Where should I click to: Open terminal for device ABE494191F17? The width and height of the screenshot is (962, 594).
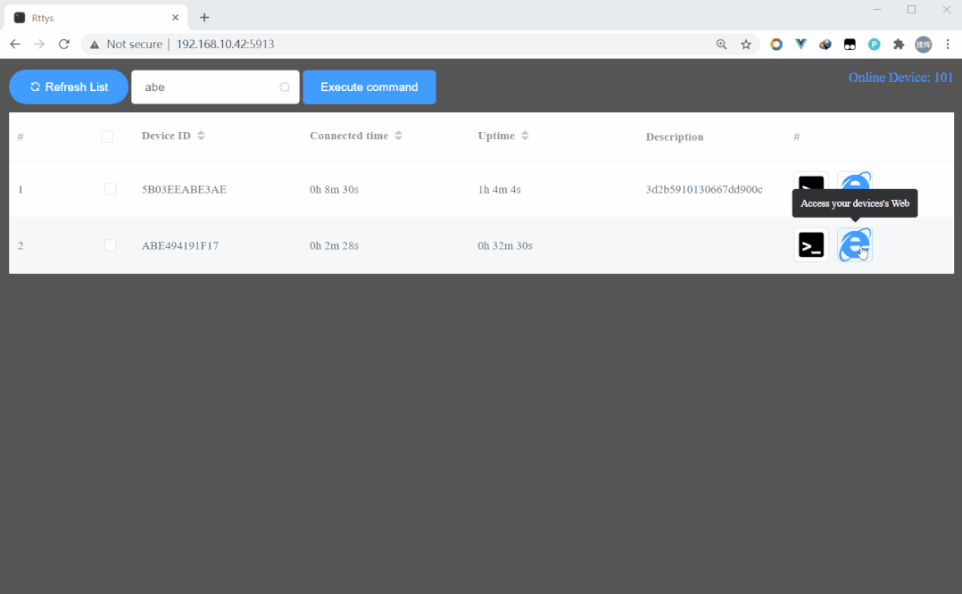click(810, 244)
